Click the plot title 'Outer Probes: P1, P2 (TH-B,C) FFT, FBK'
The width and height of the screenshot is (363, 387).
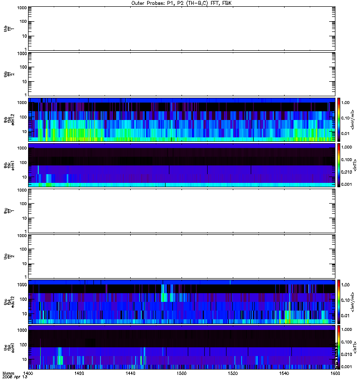tap(181, 3)
